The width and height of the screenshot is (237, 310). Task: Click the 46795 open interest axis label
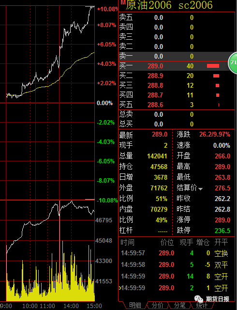pyautogui.click(x=104, y=220)
